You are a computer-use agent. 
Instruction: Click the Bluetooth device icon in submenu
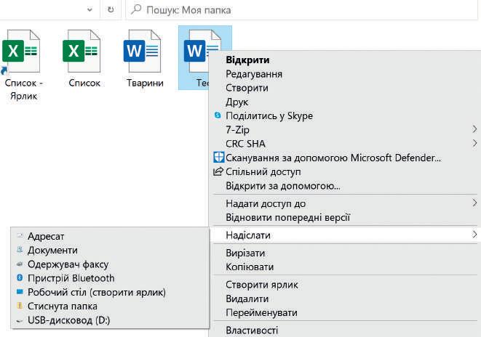tap(20, 278)
